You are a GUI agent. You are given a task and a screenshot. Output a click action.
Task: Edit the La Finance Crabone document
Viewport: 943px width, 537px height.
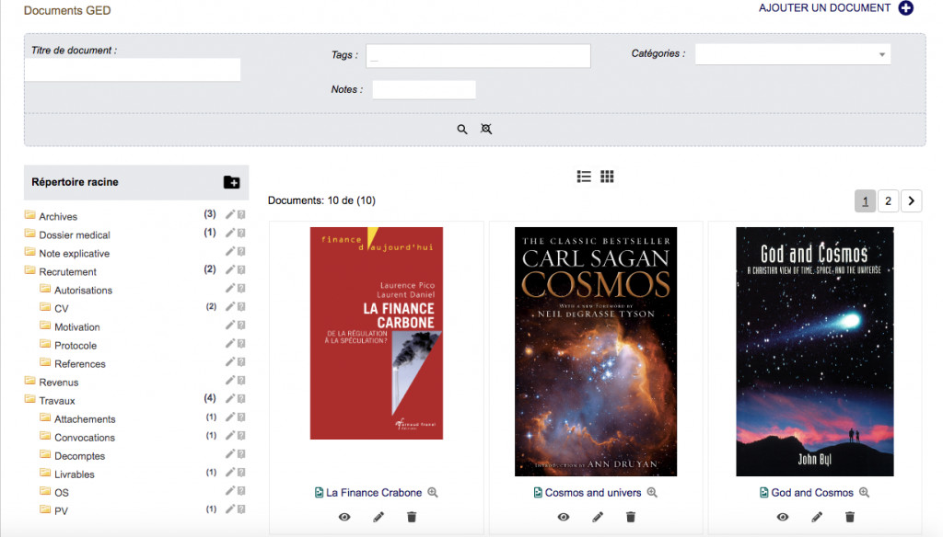tap(378, 517)
